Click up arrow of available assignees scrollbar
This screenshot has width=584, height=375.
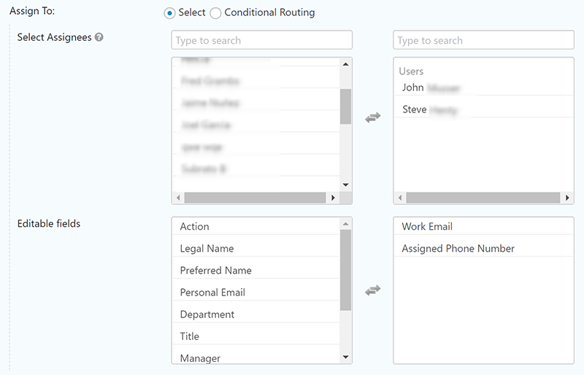(x=345, y=64)
